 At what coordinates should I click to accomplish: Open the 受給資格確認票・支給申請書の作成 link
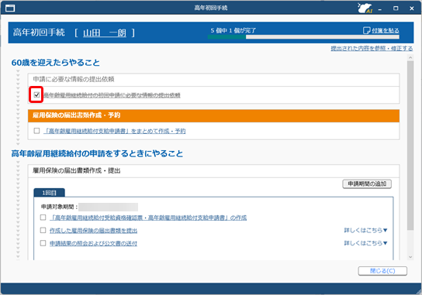click(148, 218)
